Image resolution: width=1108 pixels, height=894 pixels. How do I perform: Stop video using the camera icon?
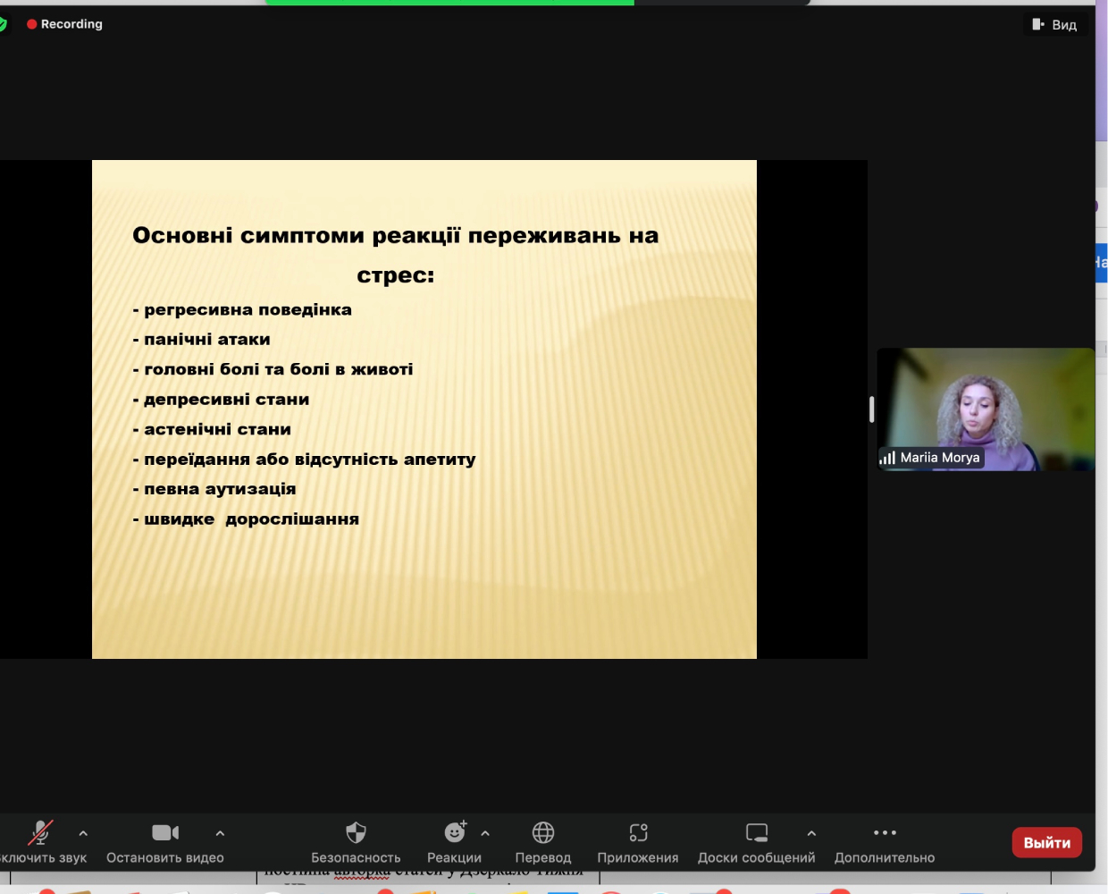tap(165, 833)
